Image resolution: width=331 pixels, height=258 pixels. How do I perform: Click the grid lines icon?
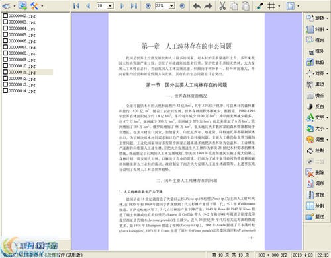tap(271, 6)
